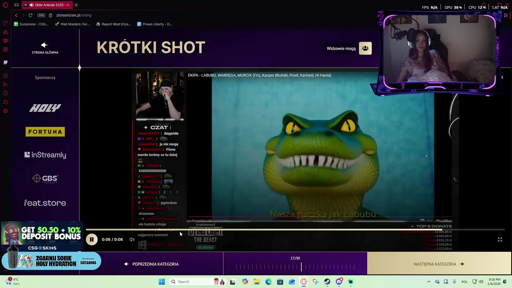Open the HOLY sponsor logo
This screenshot has width=512, height=288.
click(45, 108)
